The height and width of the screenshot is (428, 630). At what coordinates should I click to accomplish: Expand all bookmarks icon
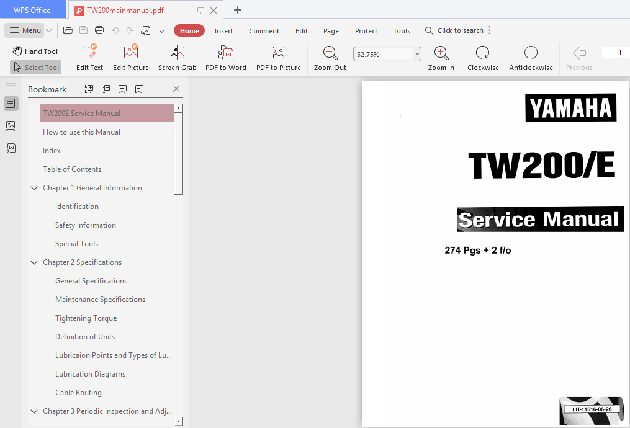click(x=89, y=89)
